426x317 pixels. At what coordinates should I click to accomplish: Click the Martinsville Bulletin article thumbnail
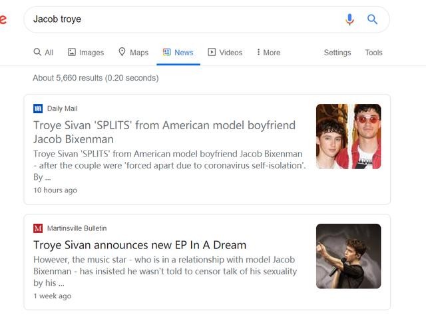348,256
